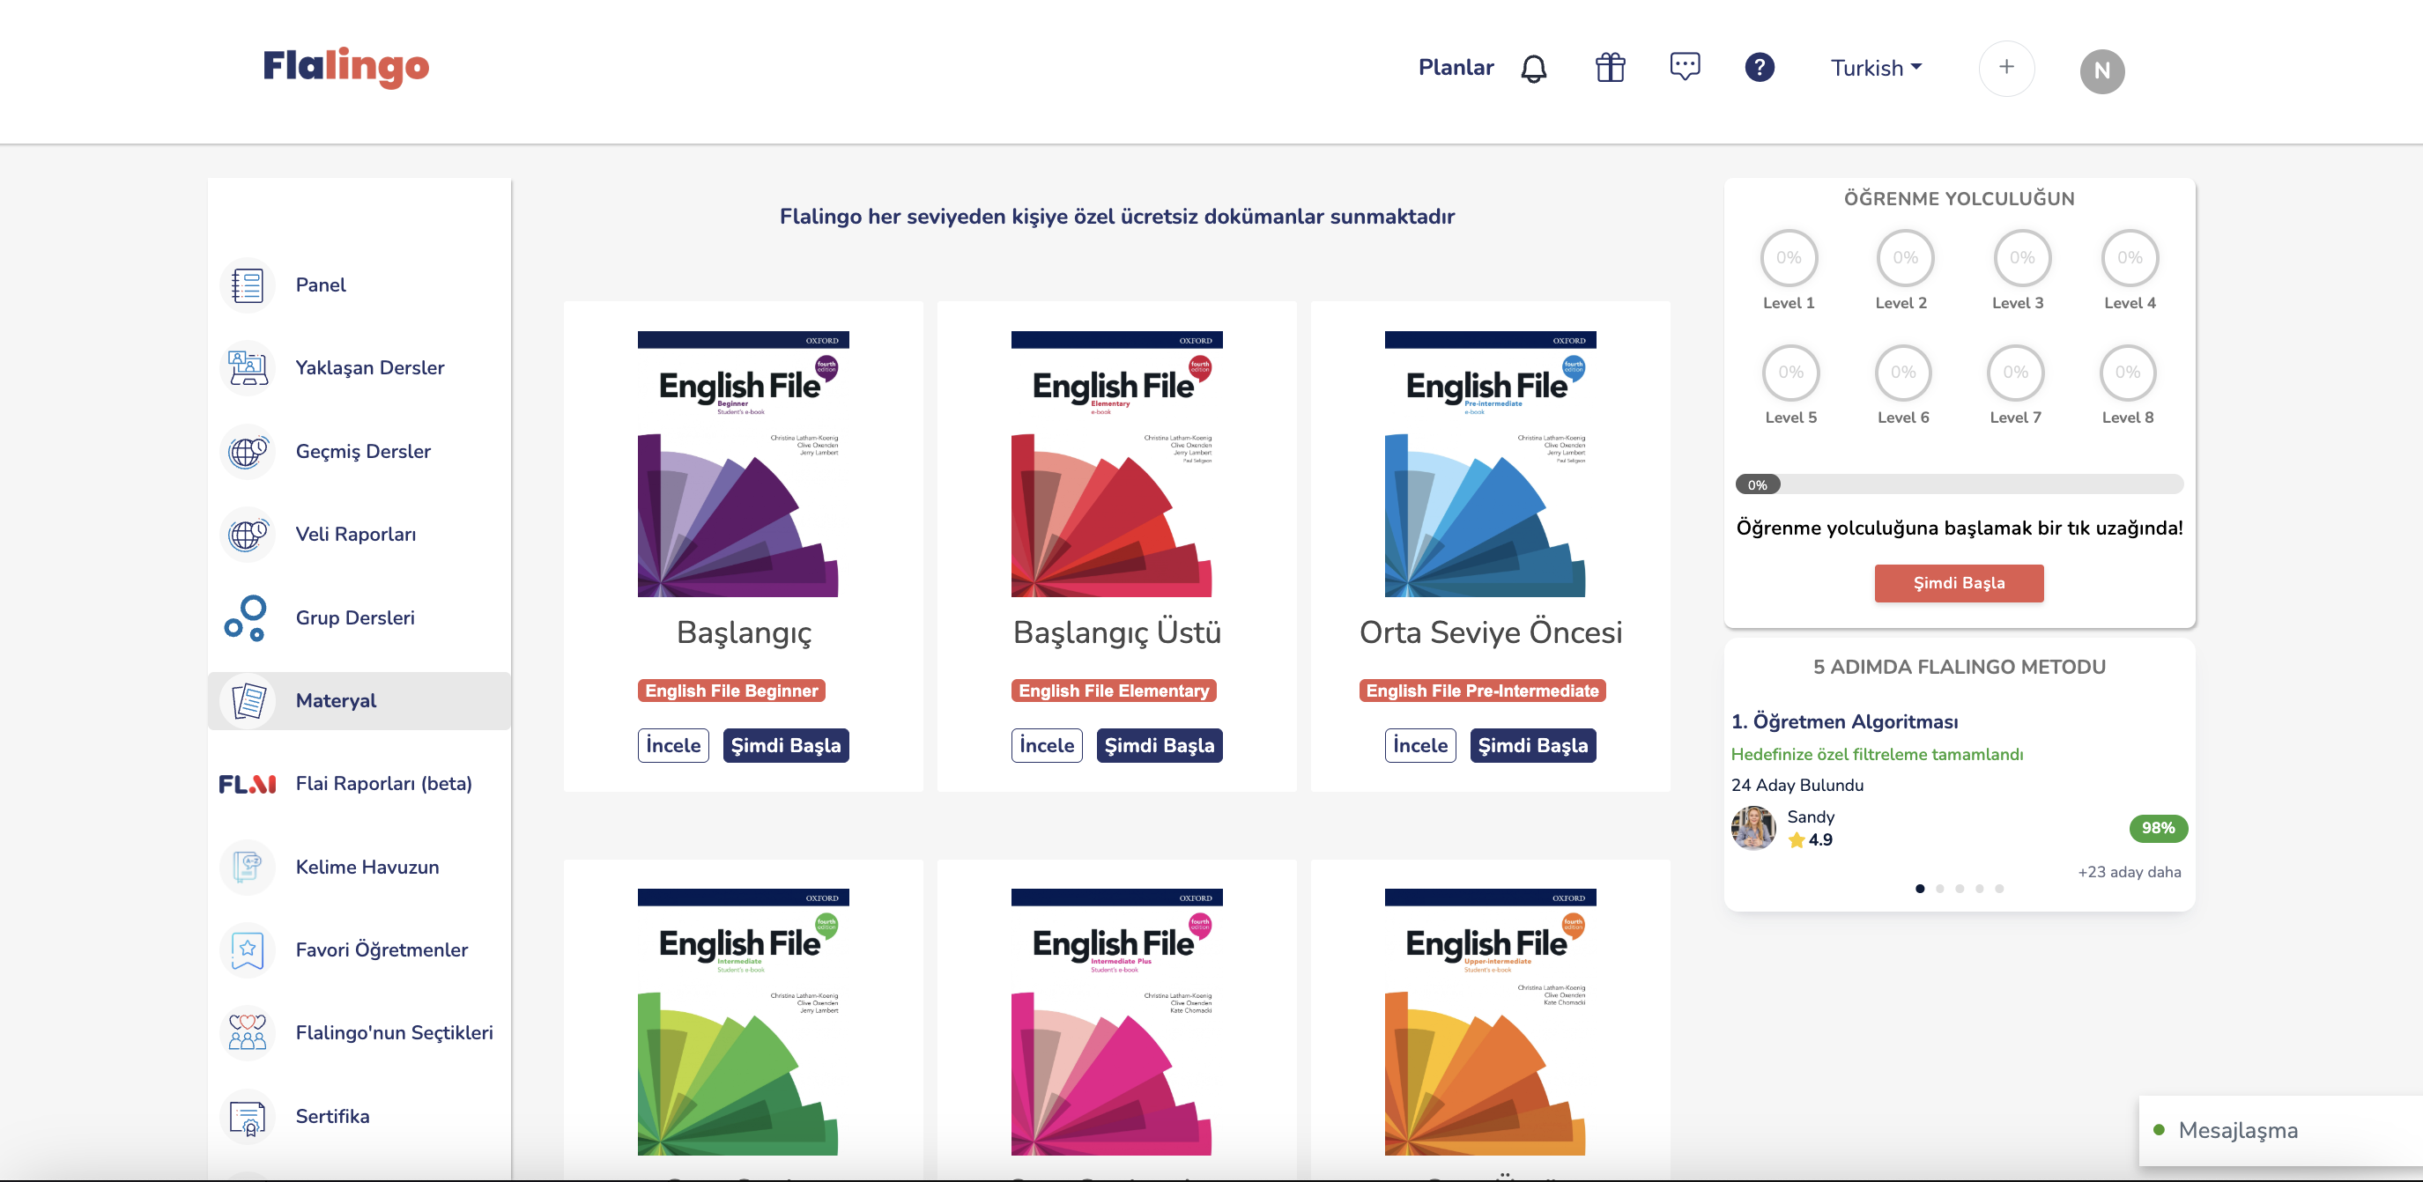Click the Kelime Havuzun sidebar icon
The width and height of the screenshot is (2423, 1182).
(x=248, y=867)
